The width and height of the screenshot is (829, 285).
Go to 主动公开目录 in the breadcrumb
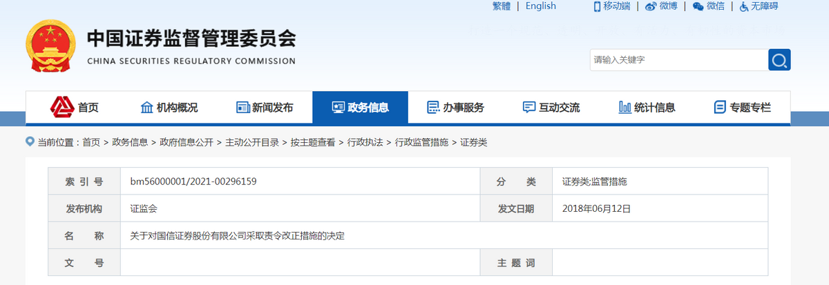click(252, 142)
